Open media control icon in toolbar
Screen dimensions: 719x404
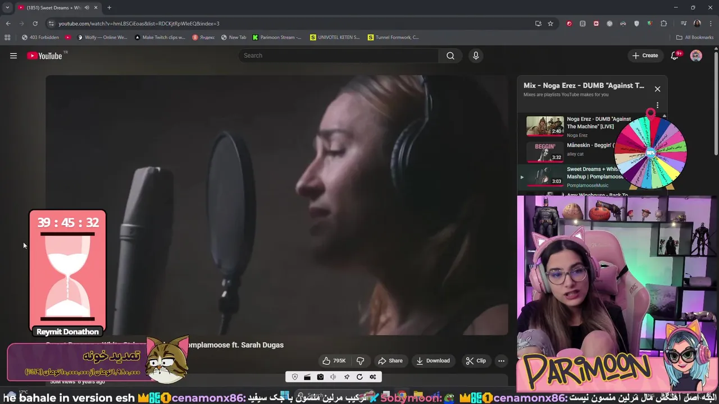pos(684,24)
